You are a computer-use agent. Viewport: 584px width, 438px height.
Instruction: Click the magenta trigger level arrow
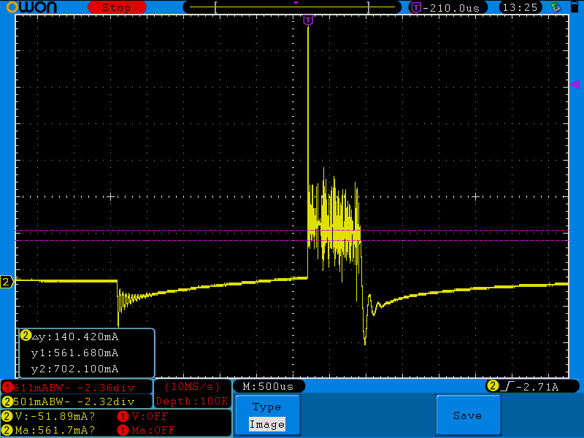click(x=574, y=85)
